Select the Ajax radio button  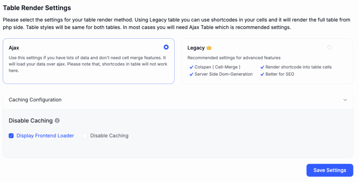(166, 47)
